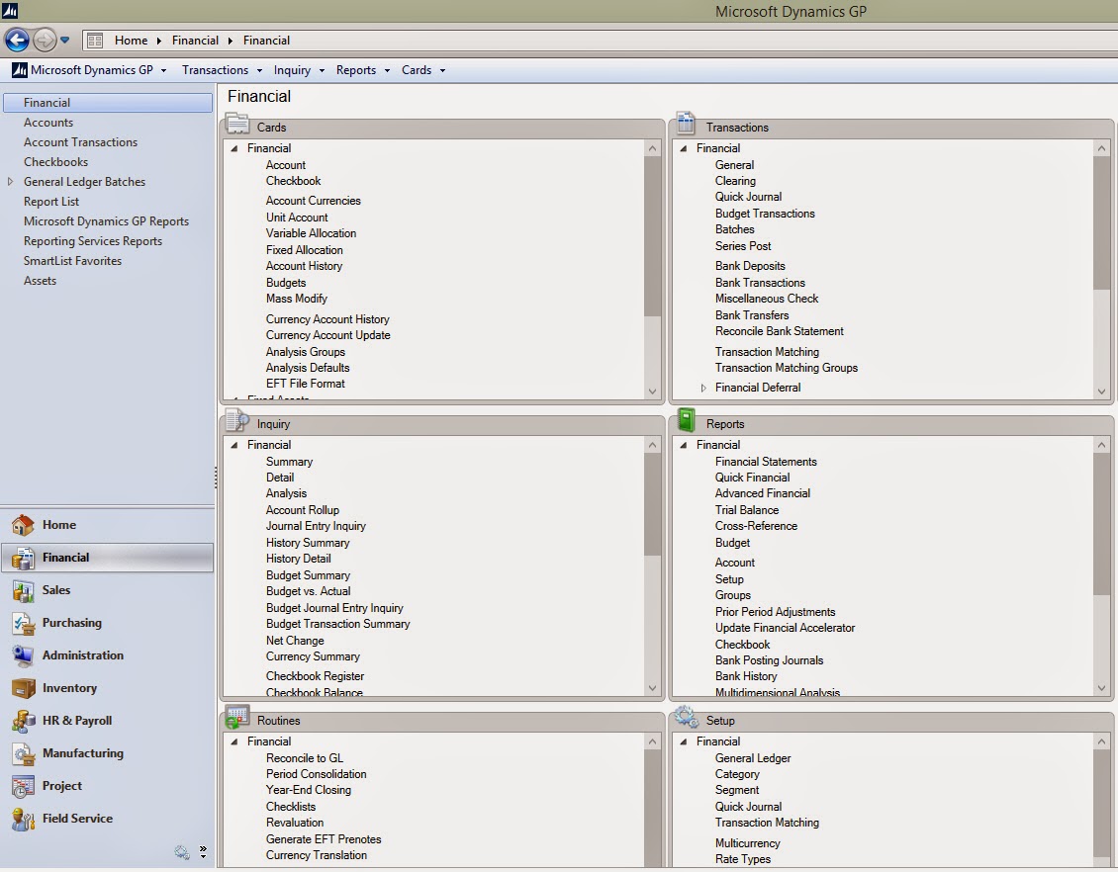Click the Cards list scroll down arrow
1118x872 pixels.
click(652, 392)
